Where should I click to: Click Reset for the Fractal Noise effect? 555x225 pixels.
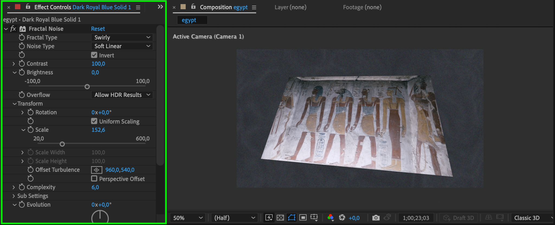click(x=98, y=29)
